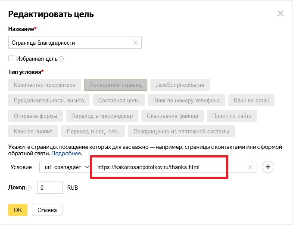Viewport: 293px width, 225px height.
Task: Add another condition with plus button
Action: [x=268, y=167]
